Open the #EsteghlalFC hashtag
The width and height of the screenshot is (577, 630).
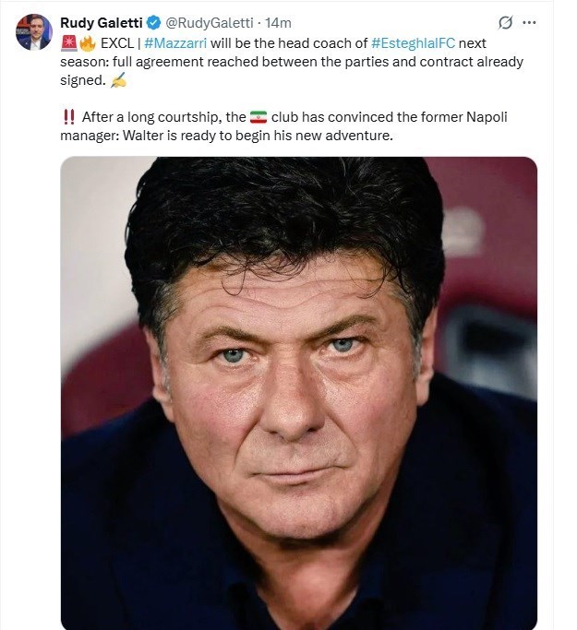coord(413,42)
